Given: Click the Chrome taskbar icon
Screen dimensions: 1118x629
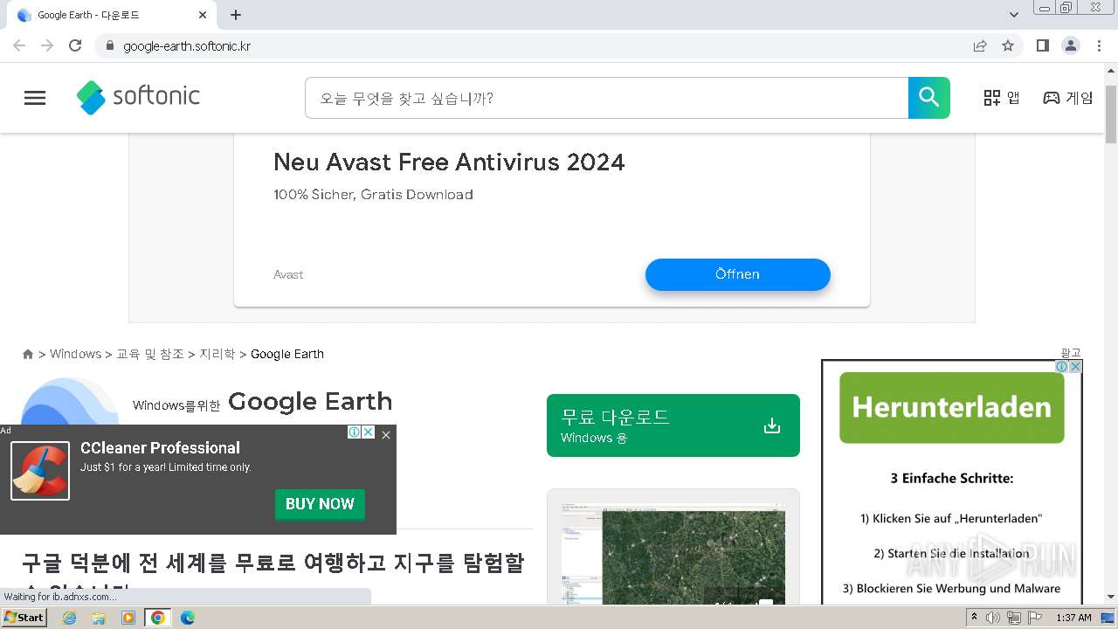Looking at the screenshot, I should [158, 618].
